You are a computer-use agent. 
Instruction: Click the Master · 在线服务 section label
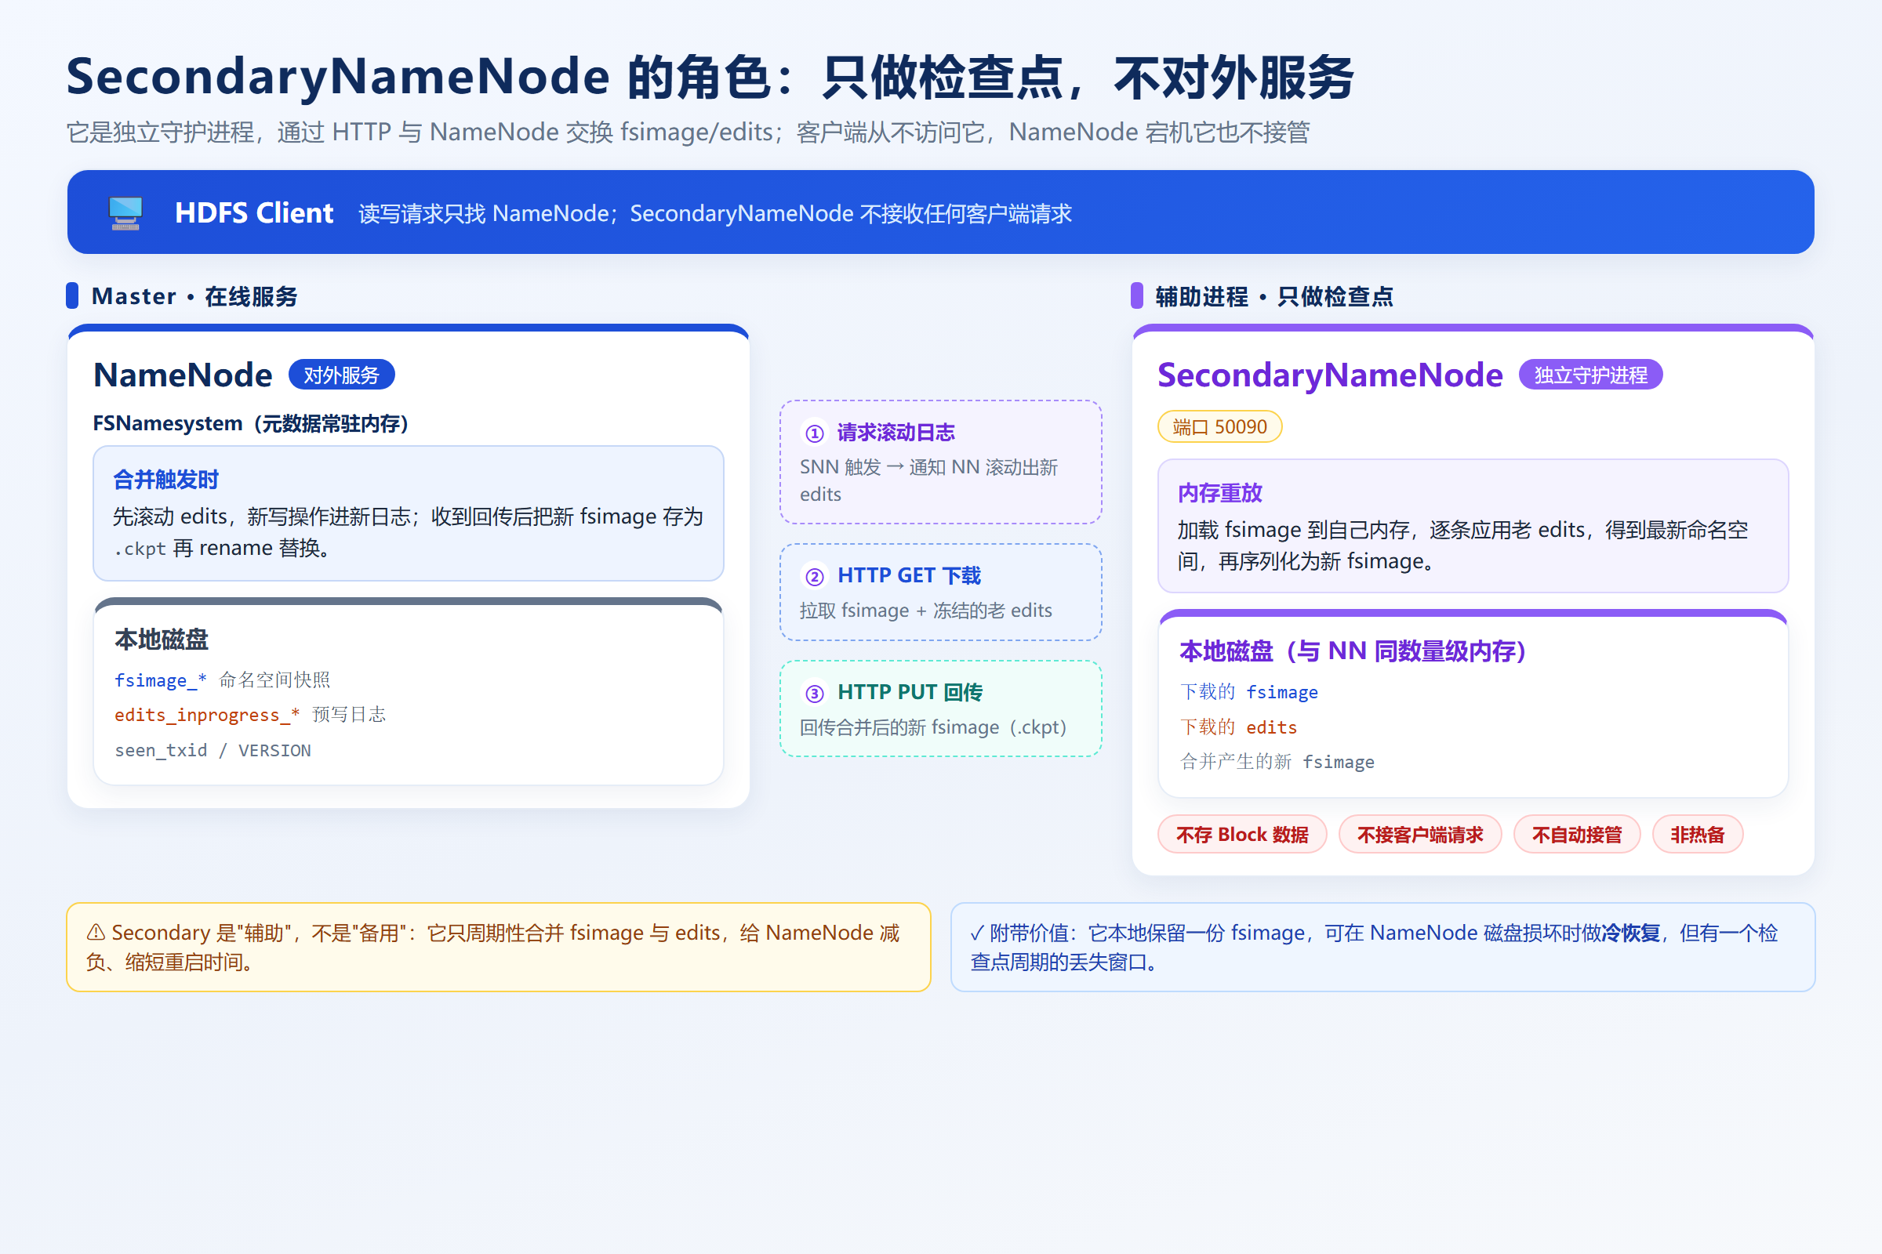pos(194,297)
